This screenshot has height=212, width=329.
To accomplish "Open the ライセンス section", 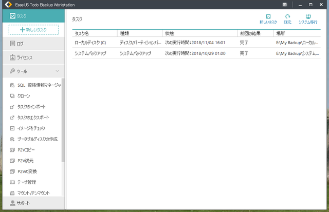I will [33, 57].
